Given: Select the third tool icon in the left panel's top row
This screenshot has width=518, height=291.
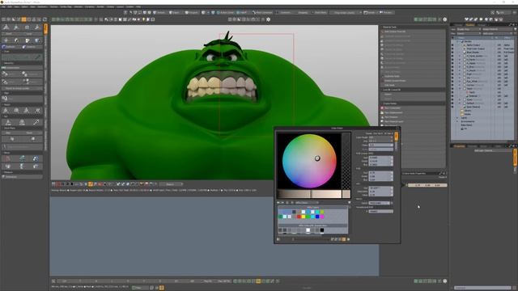Looking at the screenshot, I should click(27, 27).
